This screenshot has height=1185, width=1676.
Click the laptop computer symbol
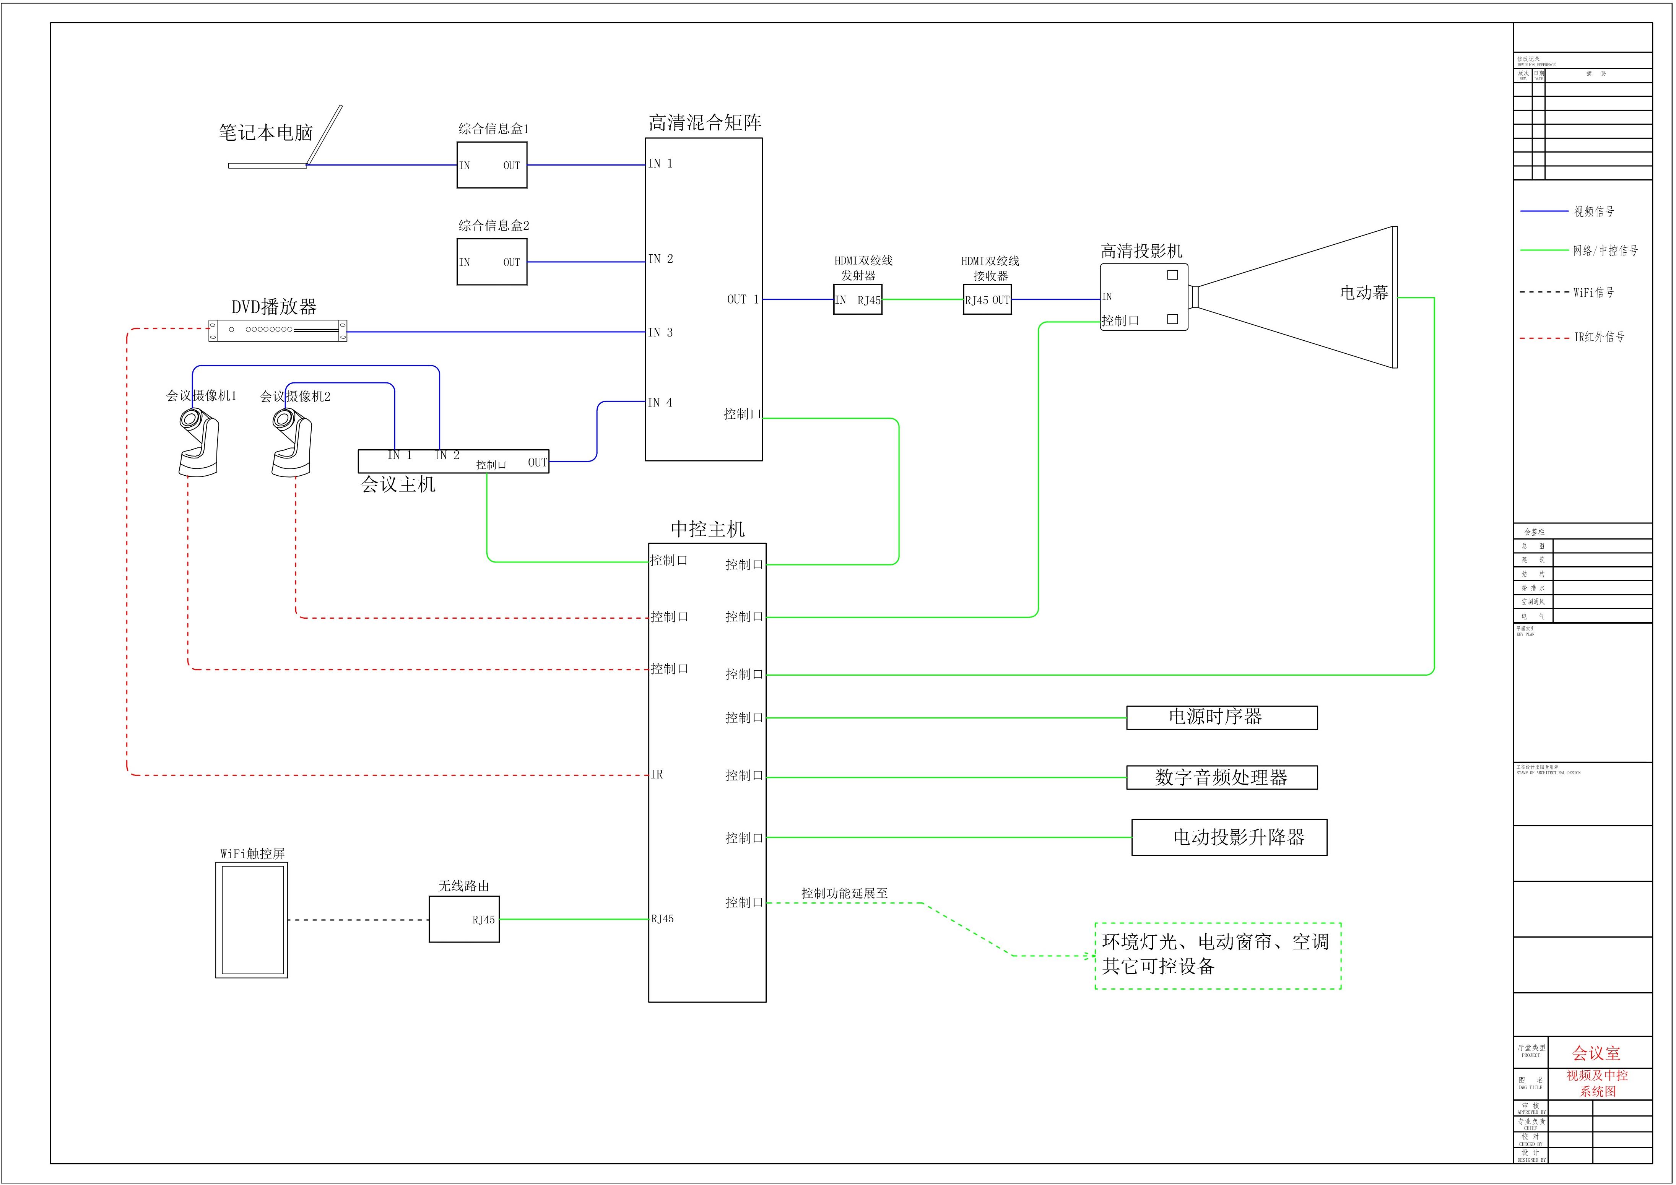tap(285, 137)
